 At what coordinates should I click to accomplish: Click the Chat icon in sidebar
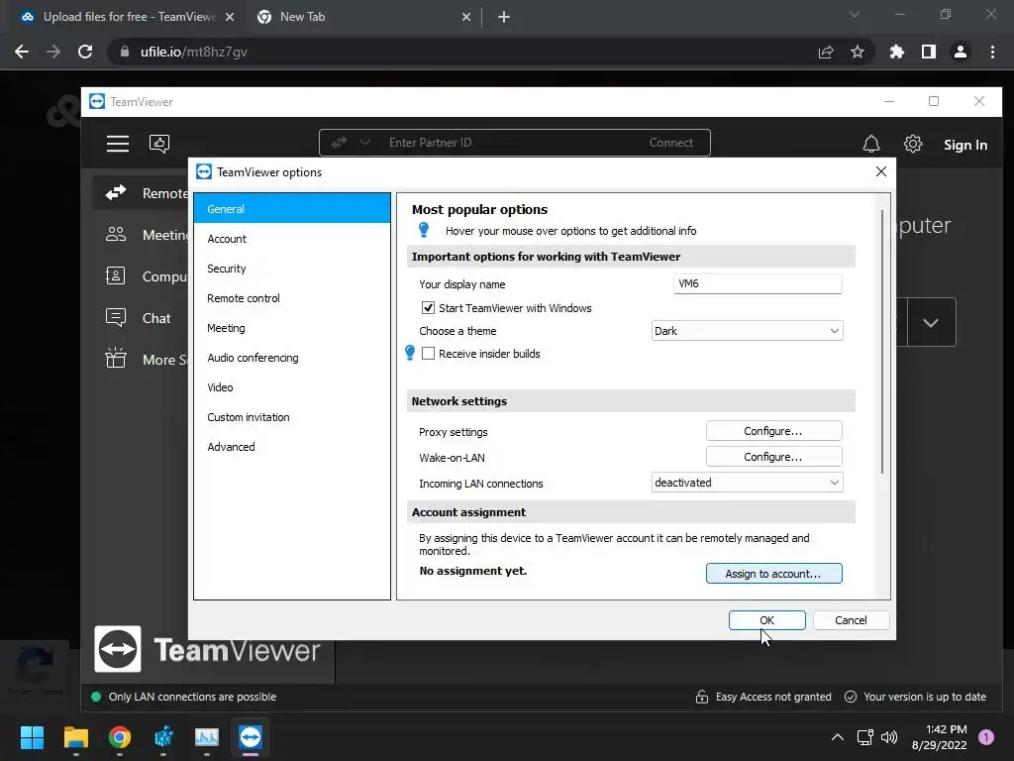click(x=116, y=318)
